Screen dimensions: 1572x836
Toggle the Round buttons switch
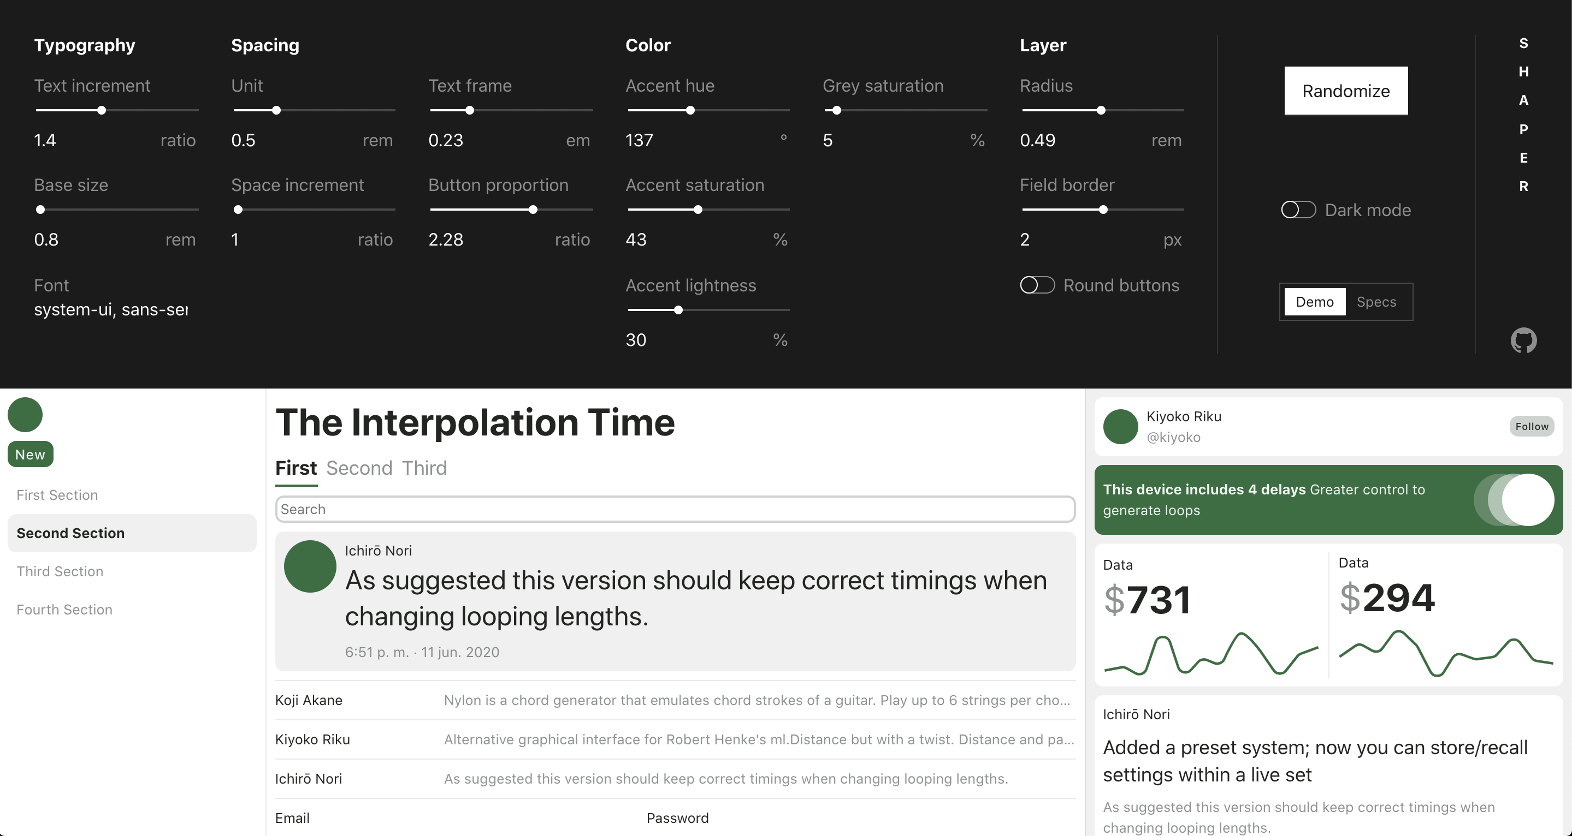1037,285
